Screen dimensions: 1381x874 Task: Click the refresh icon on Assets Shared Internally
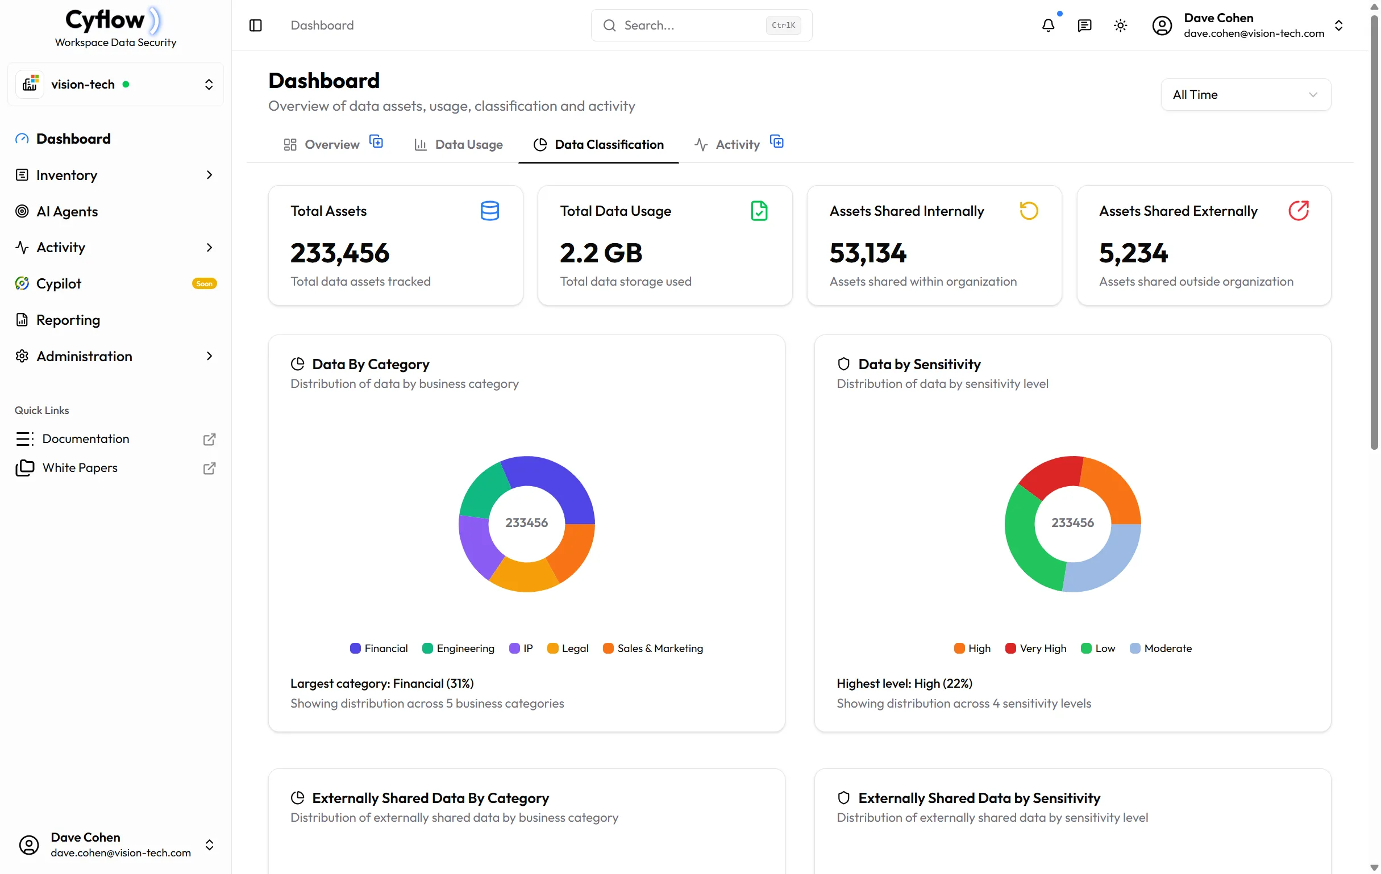(1028, 210)
